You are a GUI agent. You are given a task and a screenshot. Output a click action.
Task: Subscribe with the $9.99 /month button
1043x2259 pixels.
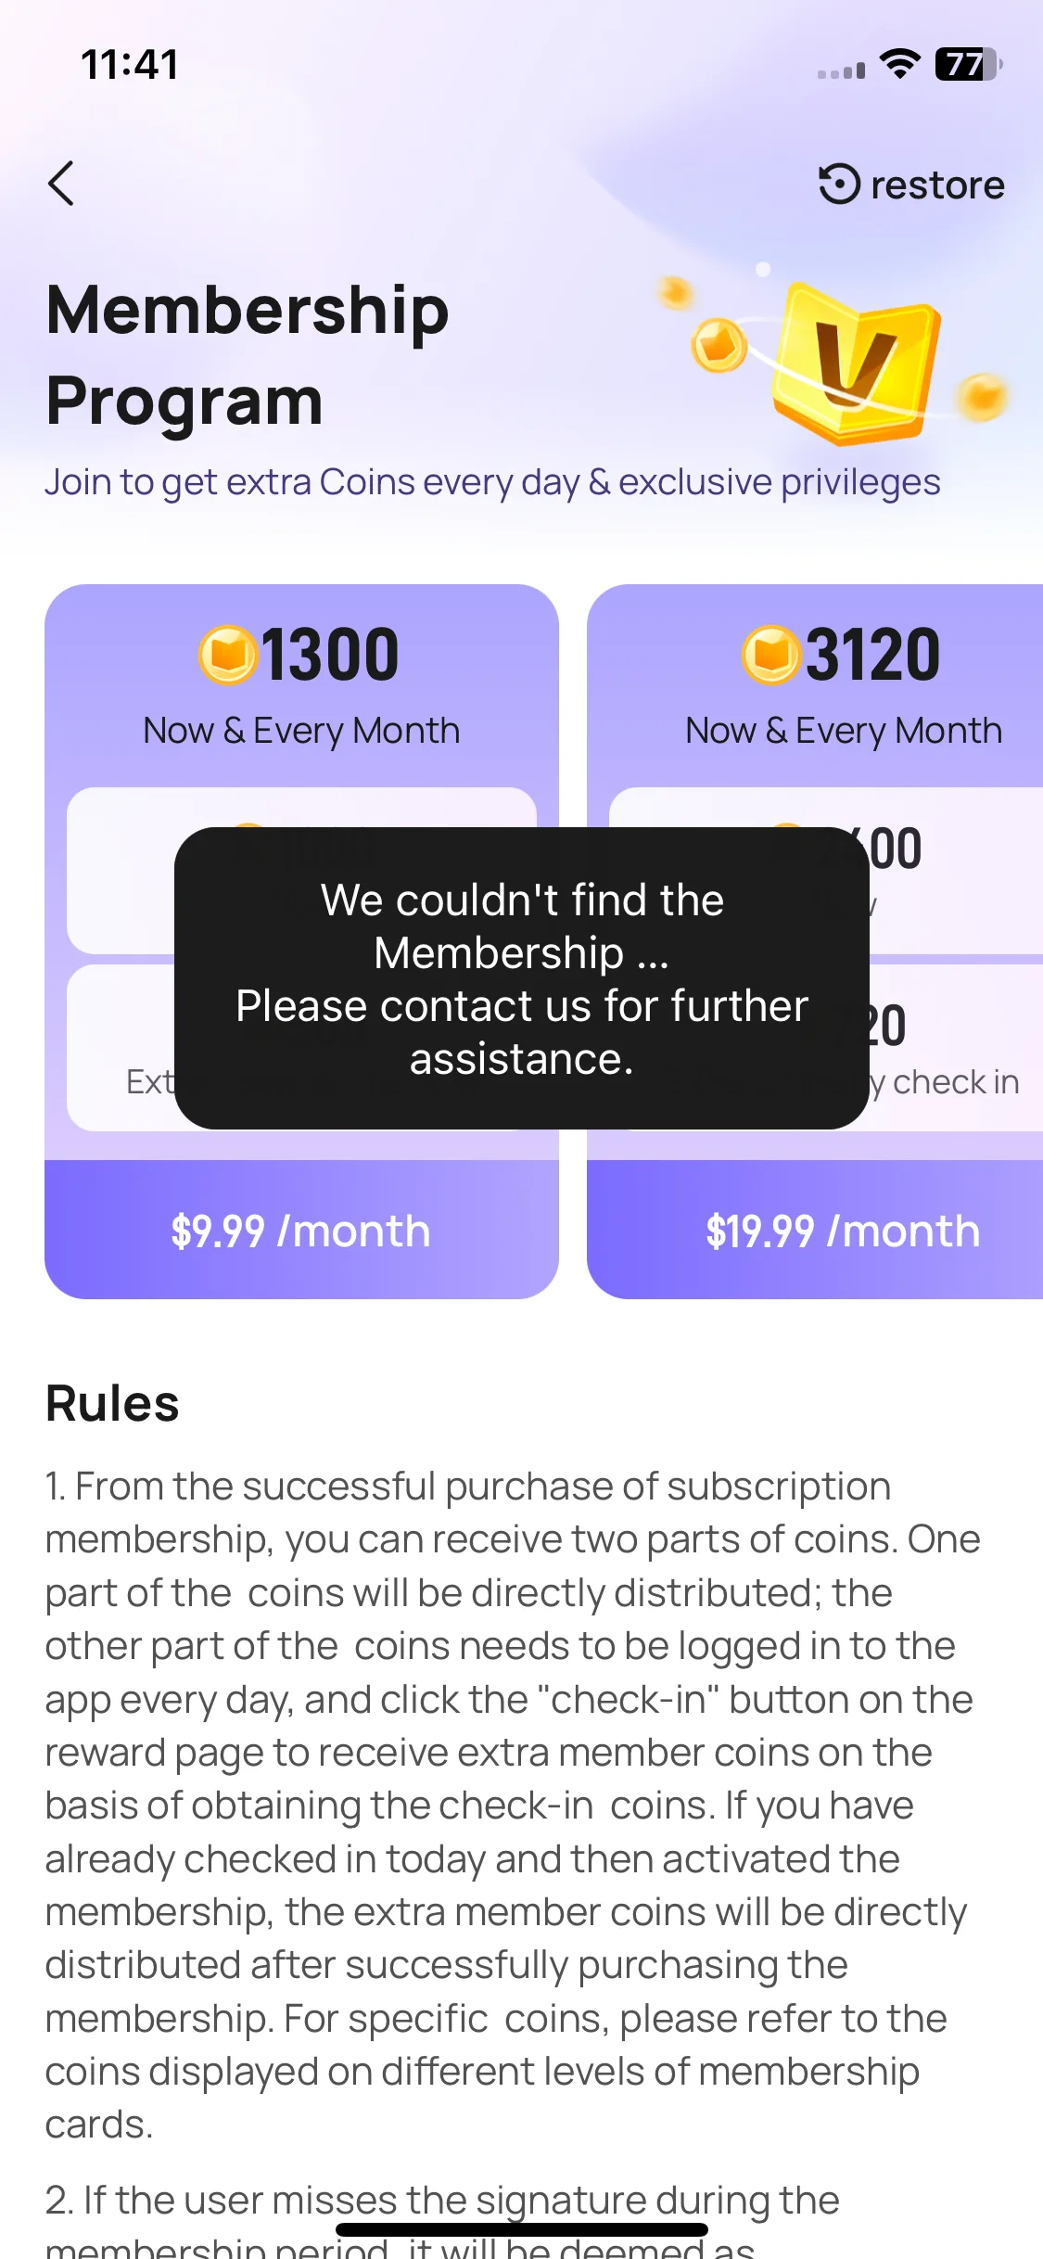point(301,1230)
